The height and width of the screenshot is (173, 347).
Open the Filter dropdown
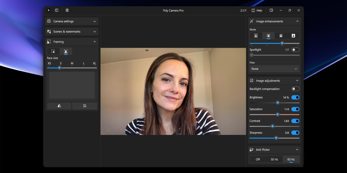click(274, 69)
